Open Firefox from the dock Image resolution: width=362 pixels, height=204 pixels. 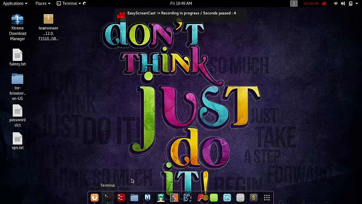click(x=94, y=197)
